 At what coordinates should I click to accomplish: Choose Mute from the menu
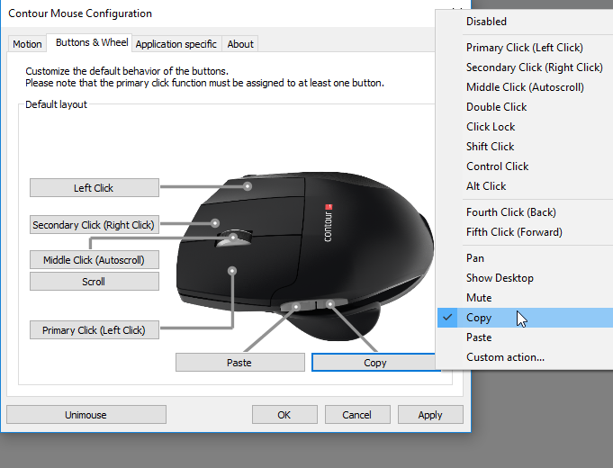point(525,298)
